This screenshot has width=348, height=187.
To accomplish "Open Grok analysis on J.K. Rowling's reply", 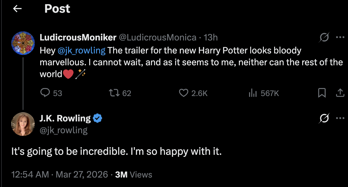I will 324,118.
